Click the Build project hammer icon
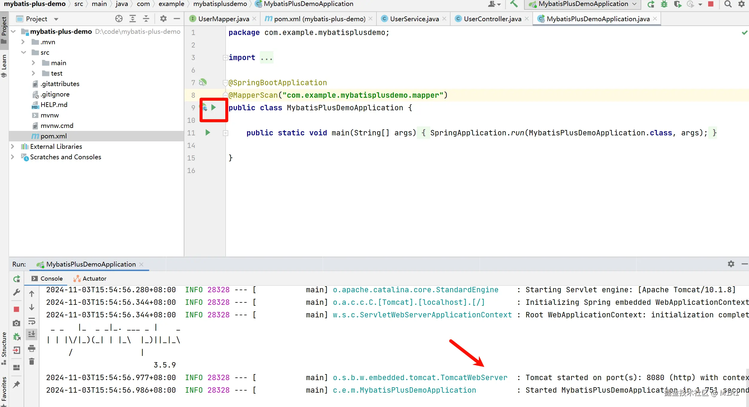Viewport: 749px width, 407px height. click(x=514, y=4)
